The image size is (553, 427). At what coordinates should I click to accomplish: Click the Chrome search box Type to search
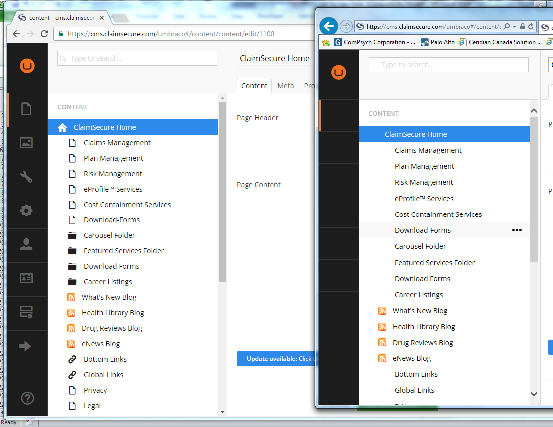click(x=137, y=58)
